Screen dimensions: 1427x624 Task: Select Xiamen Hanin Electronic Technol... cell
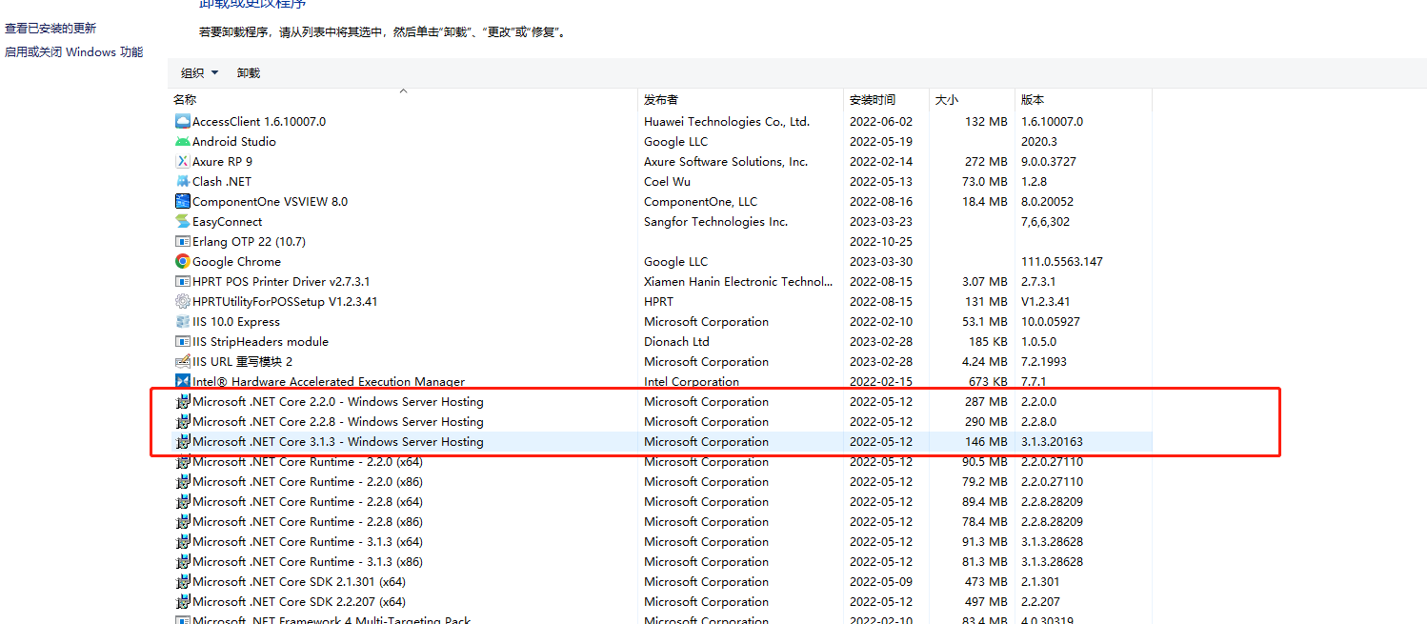pos(738,281)
